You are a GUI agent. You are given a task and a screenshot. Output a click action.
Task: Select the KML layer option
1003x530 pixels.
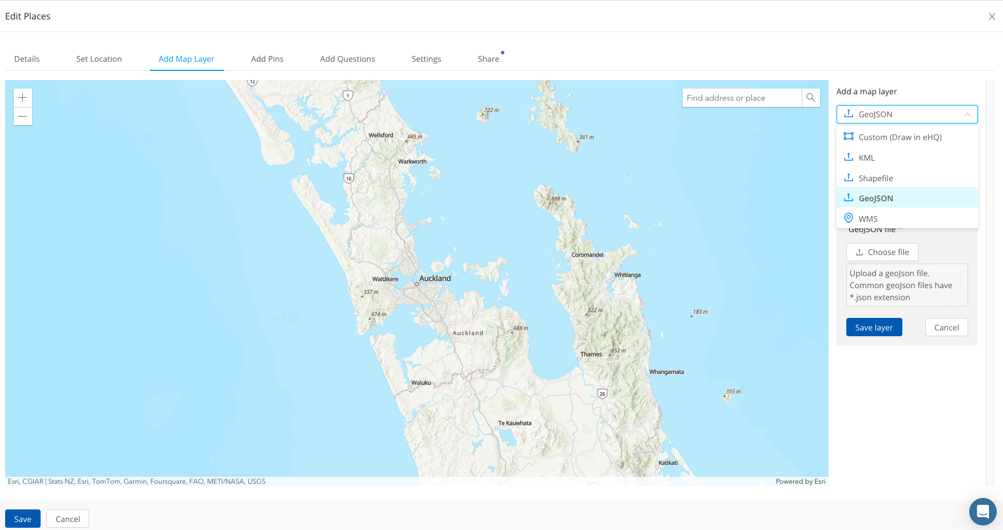[908, 158]
